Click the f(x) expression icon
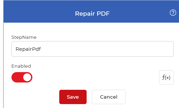The image size is (179, 108). (x=166, y=77)
